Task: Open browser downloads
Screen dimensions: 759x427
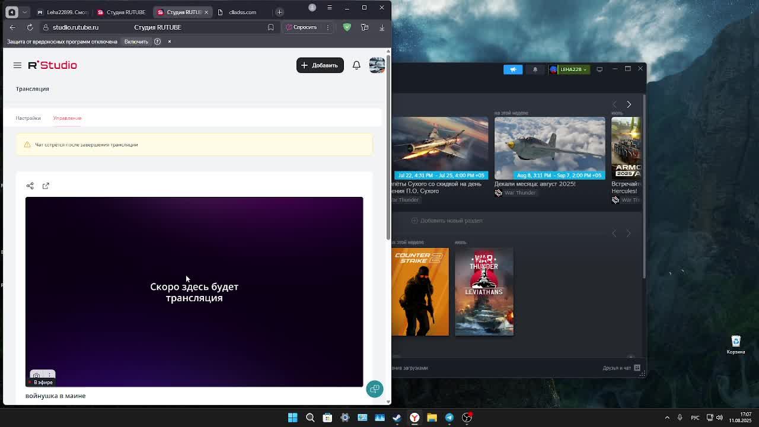Action: [382, 27]
